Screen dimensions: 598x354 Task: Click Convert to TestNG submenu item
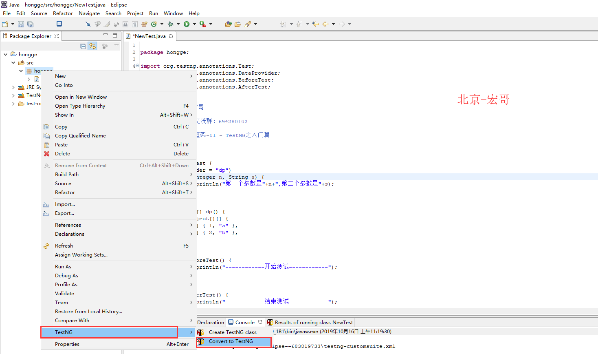coord(234,341)
